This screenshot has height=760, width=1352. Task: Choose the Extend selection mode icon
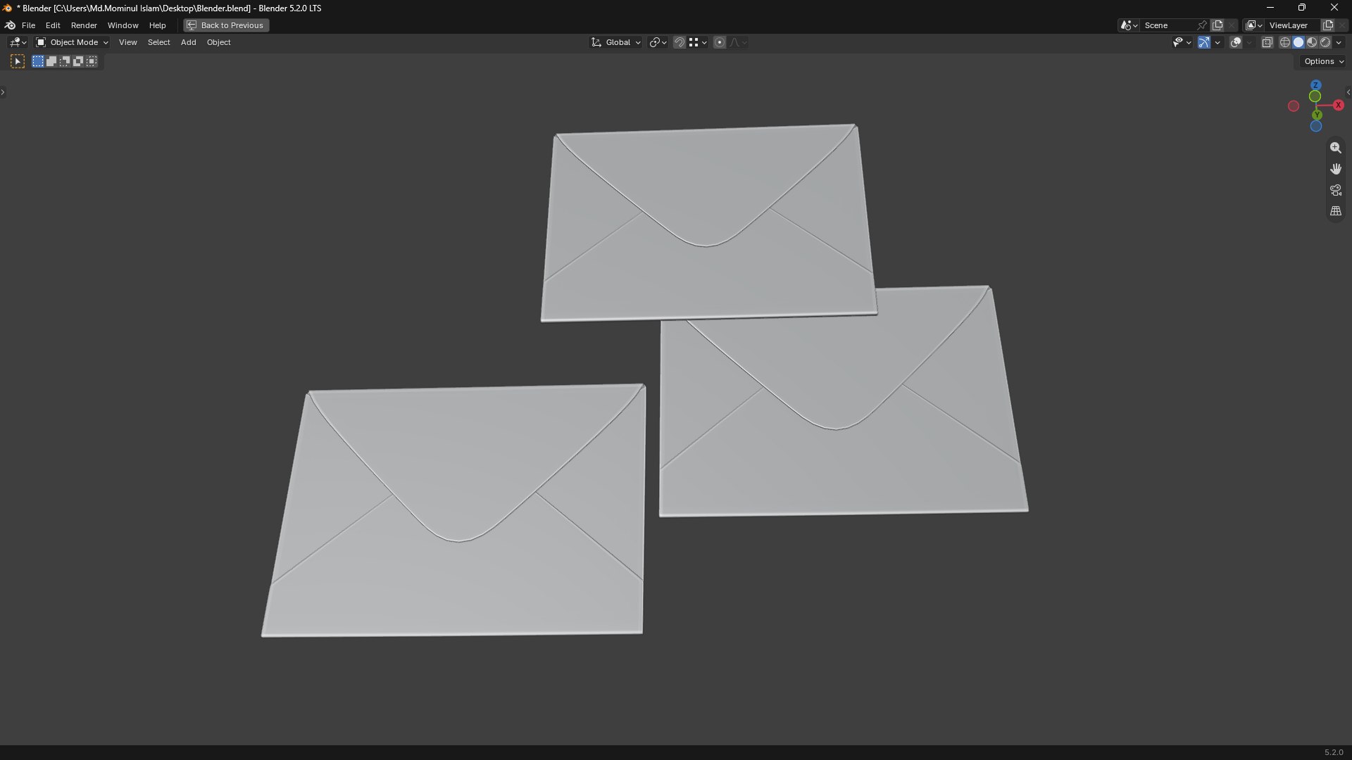point(51,62)
